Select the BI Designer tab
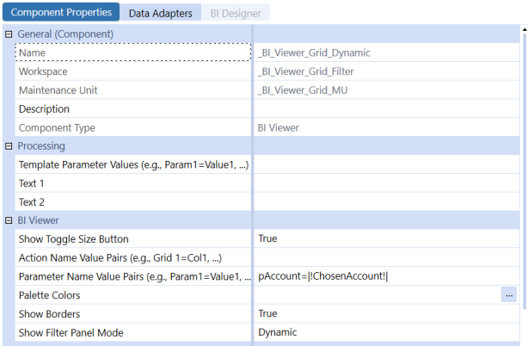The image size is (528, 346). click(235, 13)
